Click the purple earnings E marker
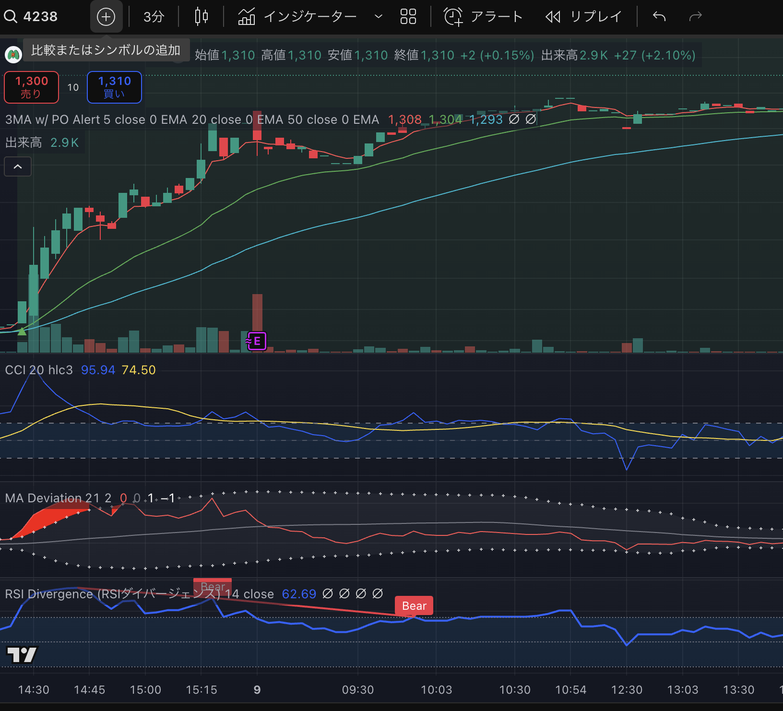This screenshot has width=783, height=711. click(x=257, y=341)
